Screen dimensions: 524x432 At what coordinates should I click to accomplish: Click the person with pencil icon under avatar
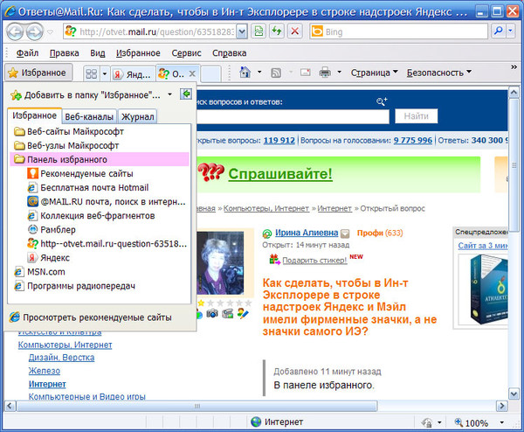243,314
